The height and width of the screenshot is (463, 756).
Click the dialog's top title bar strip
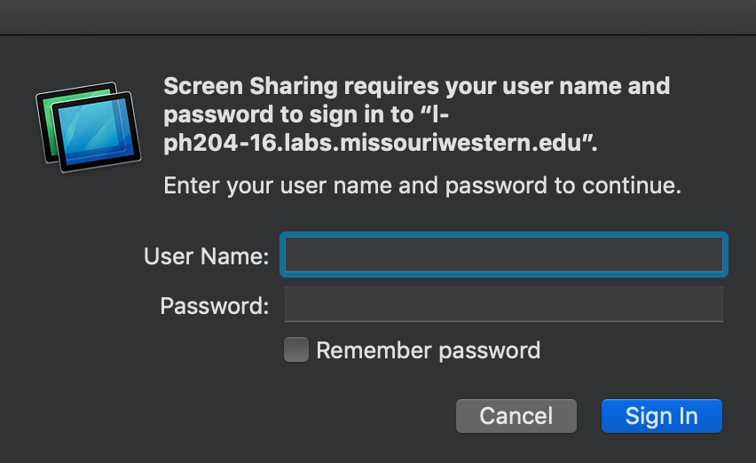coord(378,16)
